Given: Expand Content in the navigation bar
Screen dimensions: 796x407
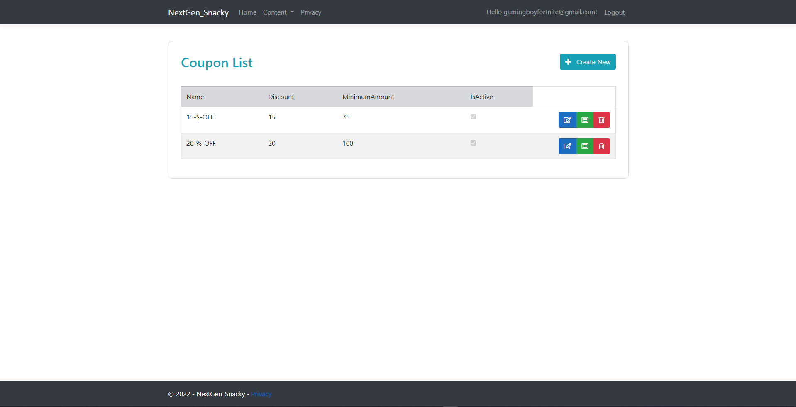Looking at the screenshot, I should point(278,12).
